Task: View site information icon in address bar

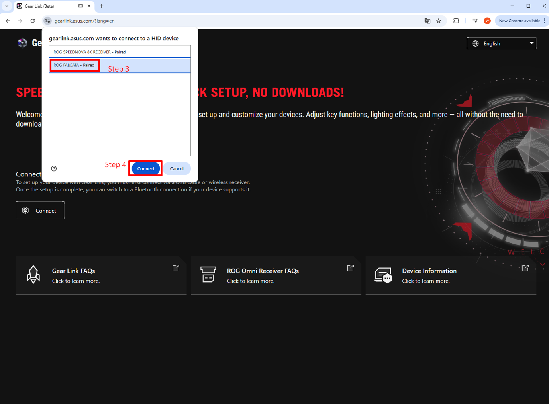Action: point(47,21)
